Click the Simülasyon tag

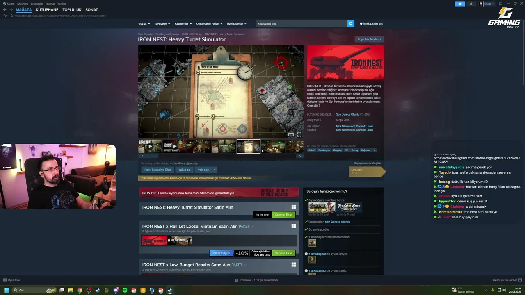click(x=324, y=150)
